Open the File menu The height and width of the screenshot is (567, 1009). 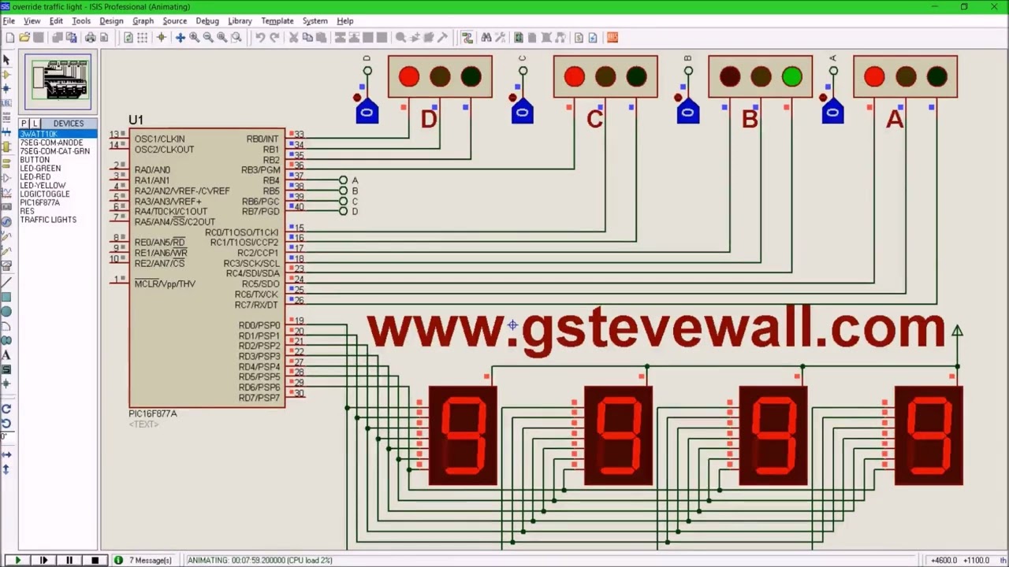point(9,21)
